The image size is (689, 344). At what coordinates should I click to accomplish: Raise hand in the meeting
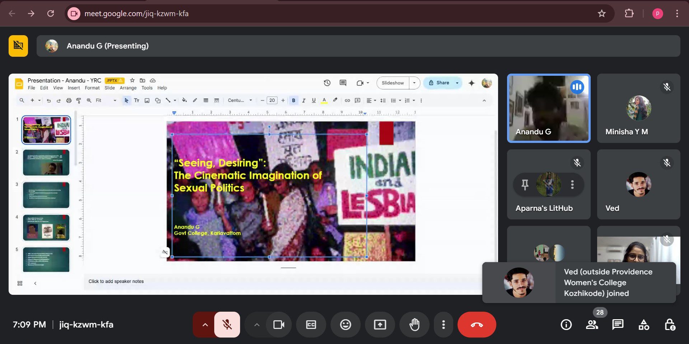click(414, 325)
